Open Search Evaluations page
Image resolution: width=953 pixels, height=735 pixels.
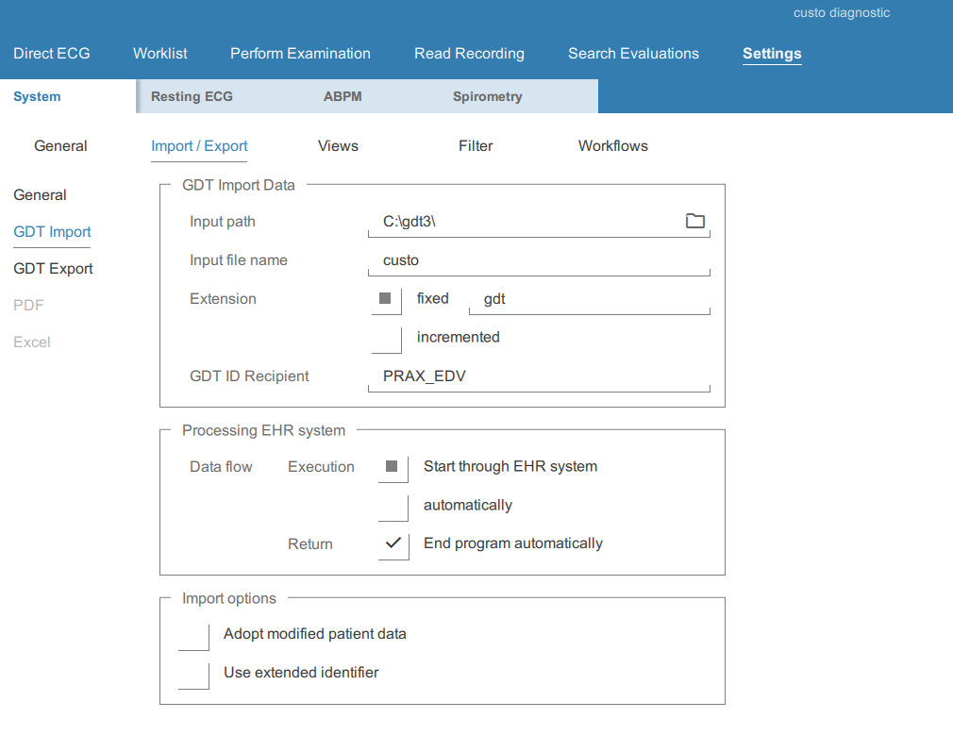(633, 54)
